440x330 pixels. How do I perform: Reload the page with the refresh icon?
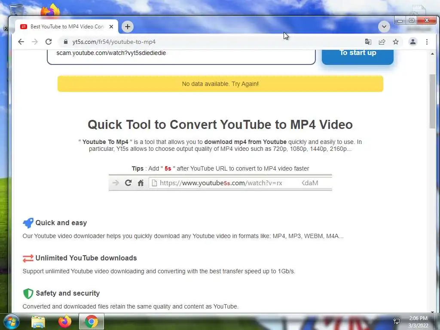pyautogui.click(x=49, y=42)
